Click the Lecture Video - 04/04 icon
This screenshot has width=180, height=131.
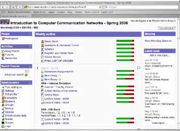tap(42, 103)
